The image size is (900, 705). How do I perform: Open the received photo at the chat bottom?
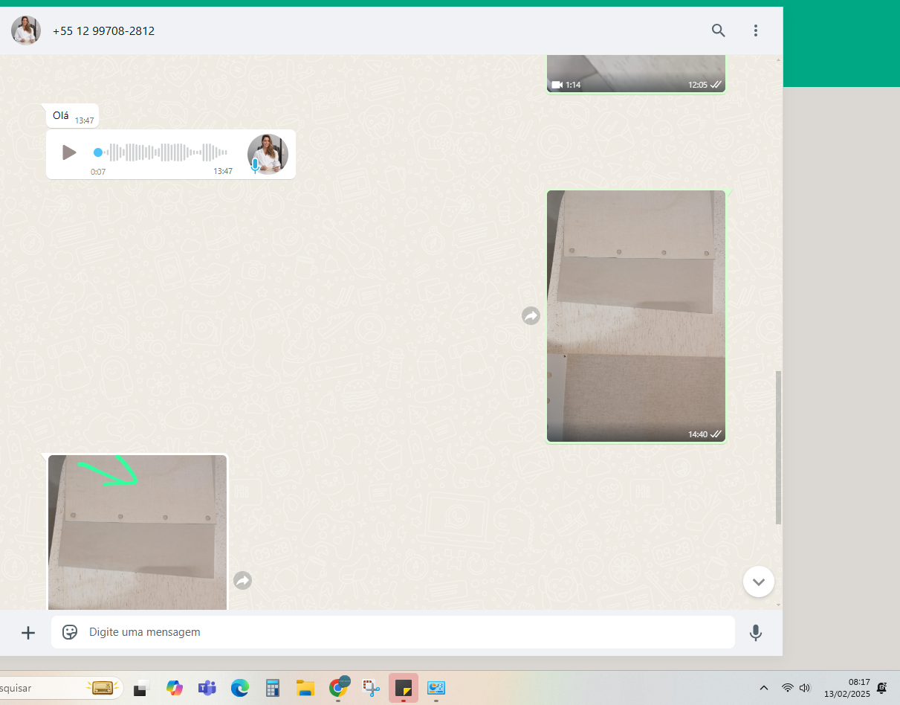point(137,532)
